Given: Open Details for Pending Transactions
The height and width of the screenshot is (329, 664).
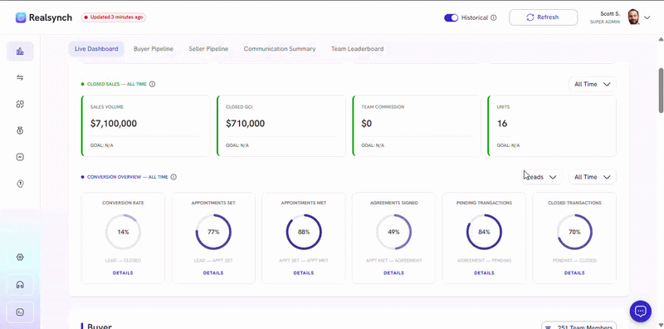Looking at the screenshot, I should click(484, 273).
